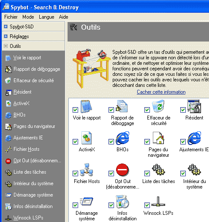Click the large Ajustements IE icon
This screenshot has height=222, width=209.
point(194,138)
